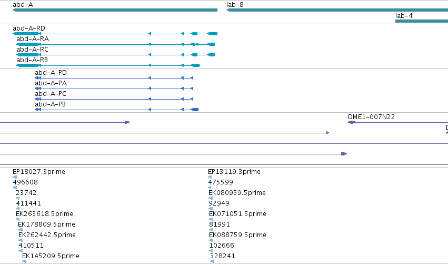Select the EK145209.5prime label

(51, 256)
